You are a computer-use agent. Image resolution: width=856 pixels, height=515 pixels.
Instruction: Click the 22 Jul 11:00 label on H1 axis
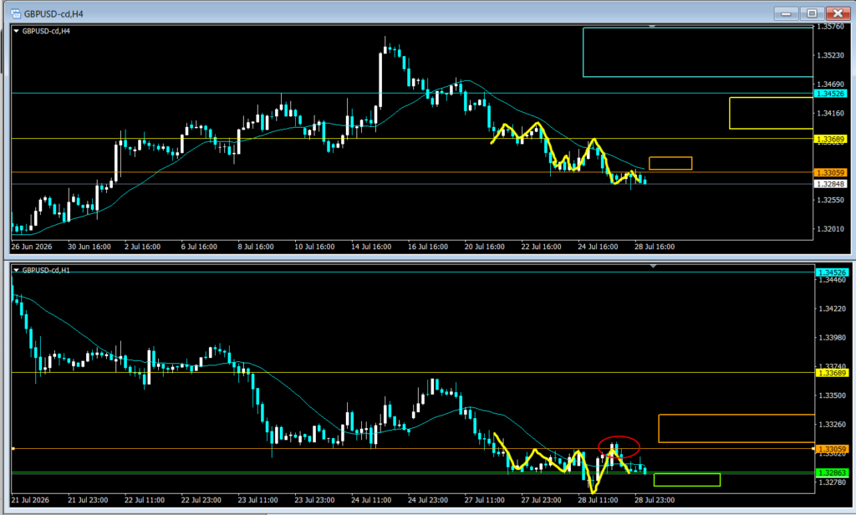145,500
